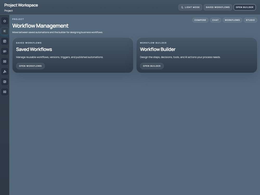Switch to the Workflows tab
Screen dimensions: 260x195
coord(232,20)
